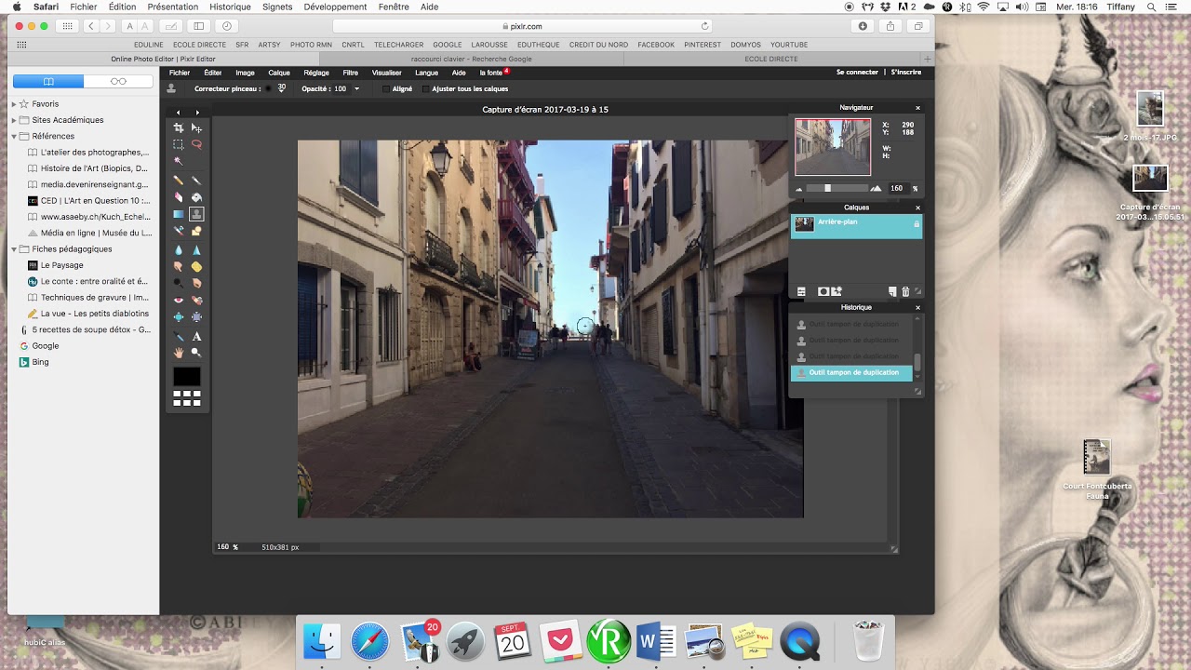Select the Paint Bucket tool

[x=196, y=197]
